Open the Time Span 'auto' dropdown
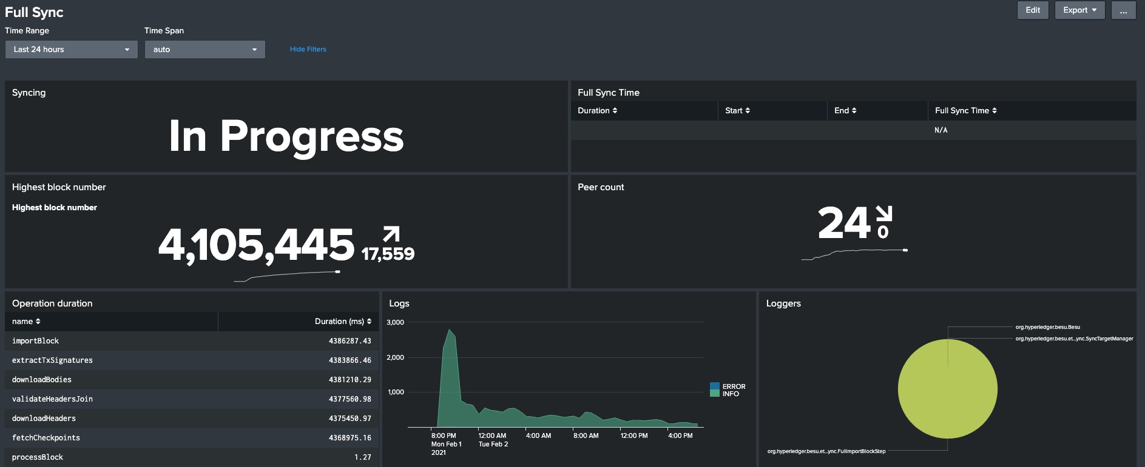 205,50
